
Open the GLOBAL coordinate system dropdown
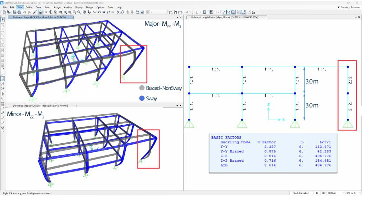(336, 193)
